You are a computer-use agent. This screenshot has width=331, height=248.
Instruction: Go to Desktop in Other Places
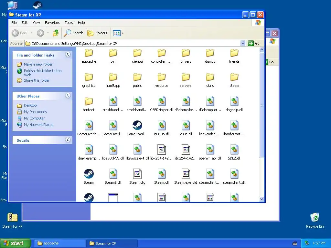click(x=30, y=105)
